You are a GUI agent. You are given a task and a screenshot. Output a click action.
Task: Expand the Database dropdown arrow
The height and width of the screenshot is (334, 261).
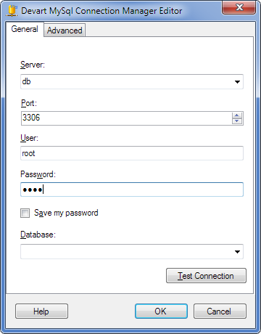pyautogui.click(x=237, y=252)
